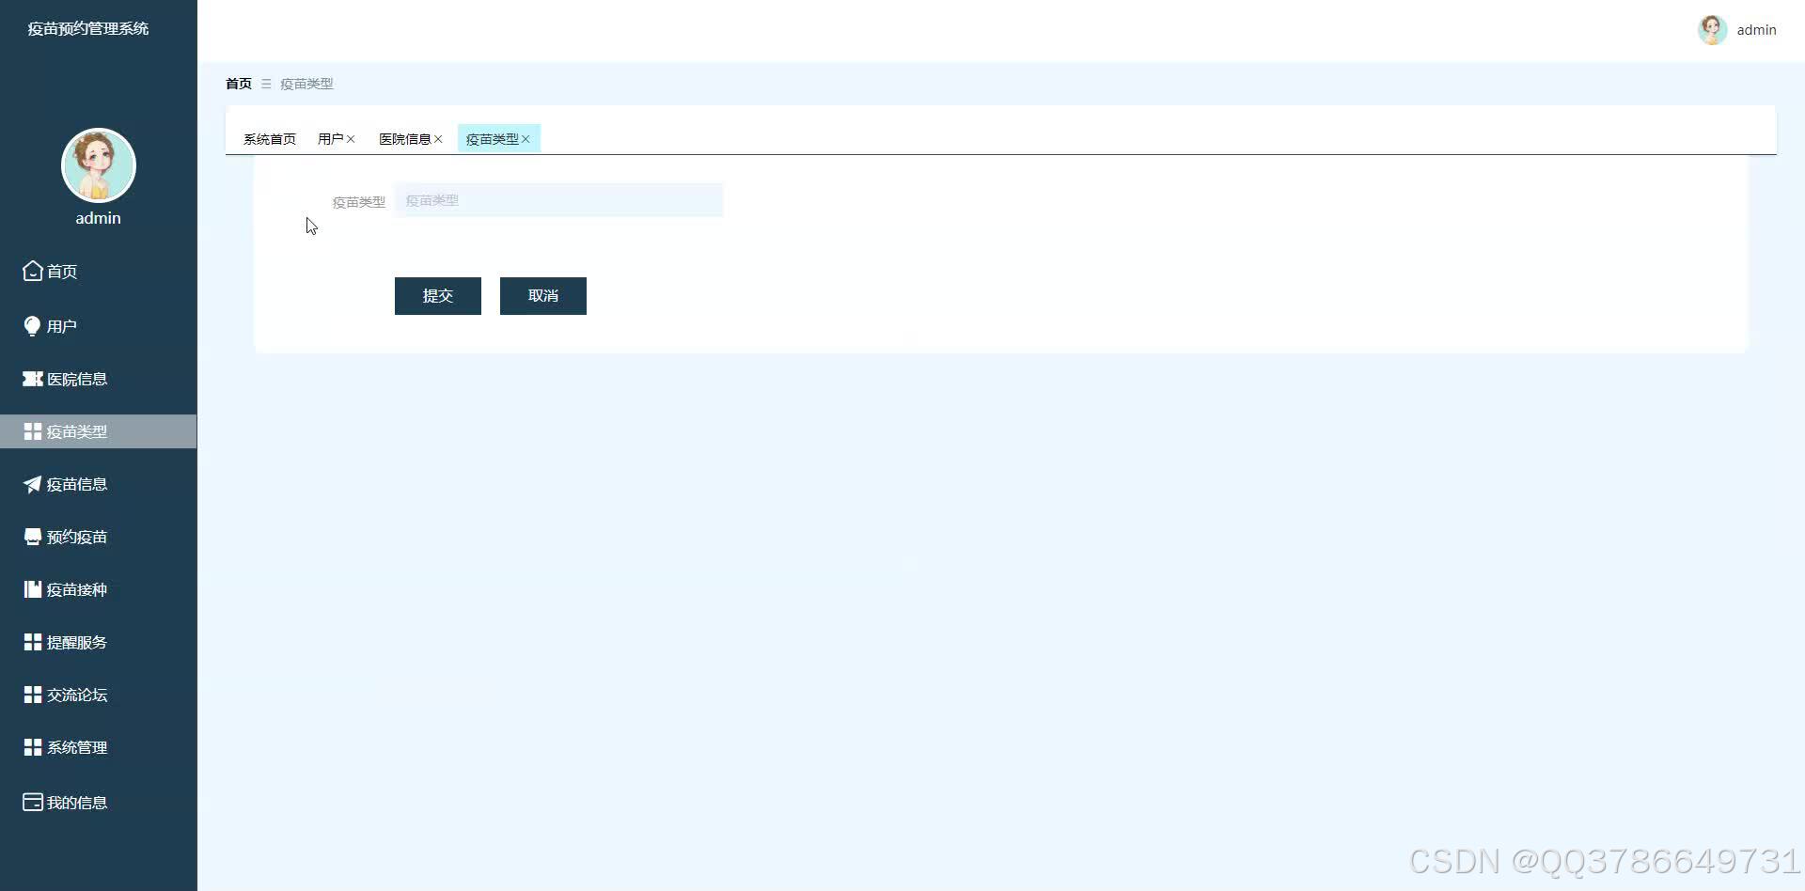
Task: Click 首页 in the breadcrumb
Action: (x=239, y=84)
